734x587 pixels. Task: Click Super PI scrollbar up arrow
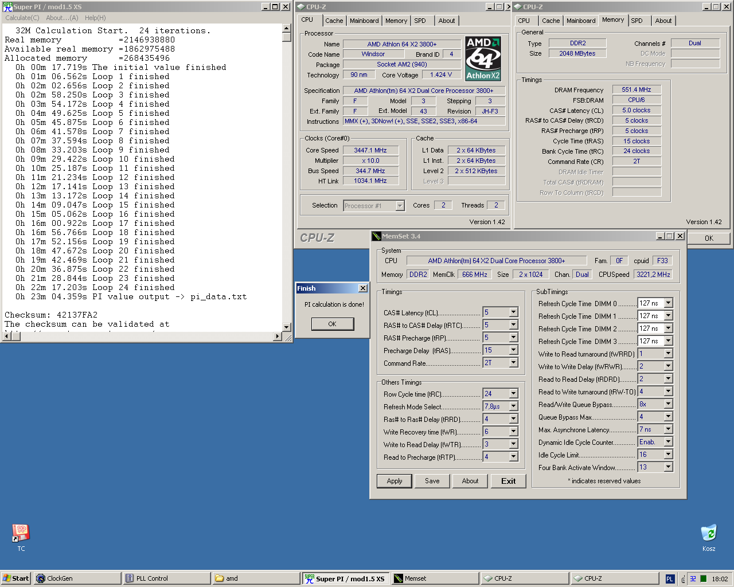click(x=287, y=28)
